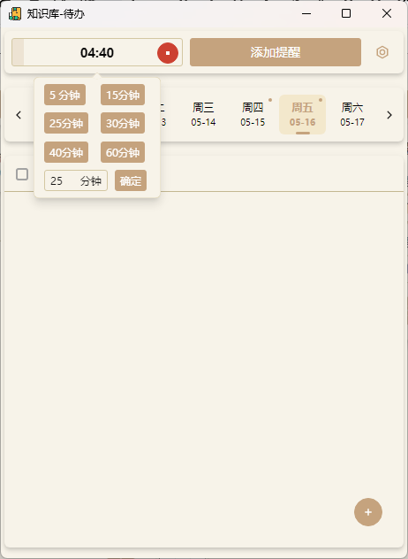Click the custom minutes input field
Viewport: 408px width, 559px height.
[x=76, y=180]
